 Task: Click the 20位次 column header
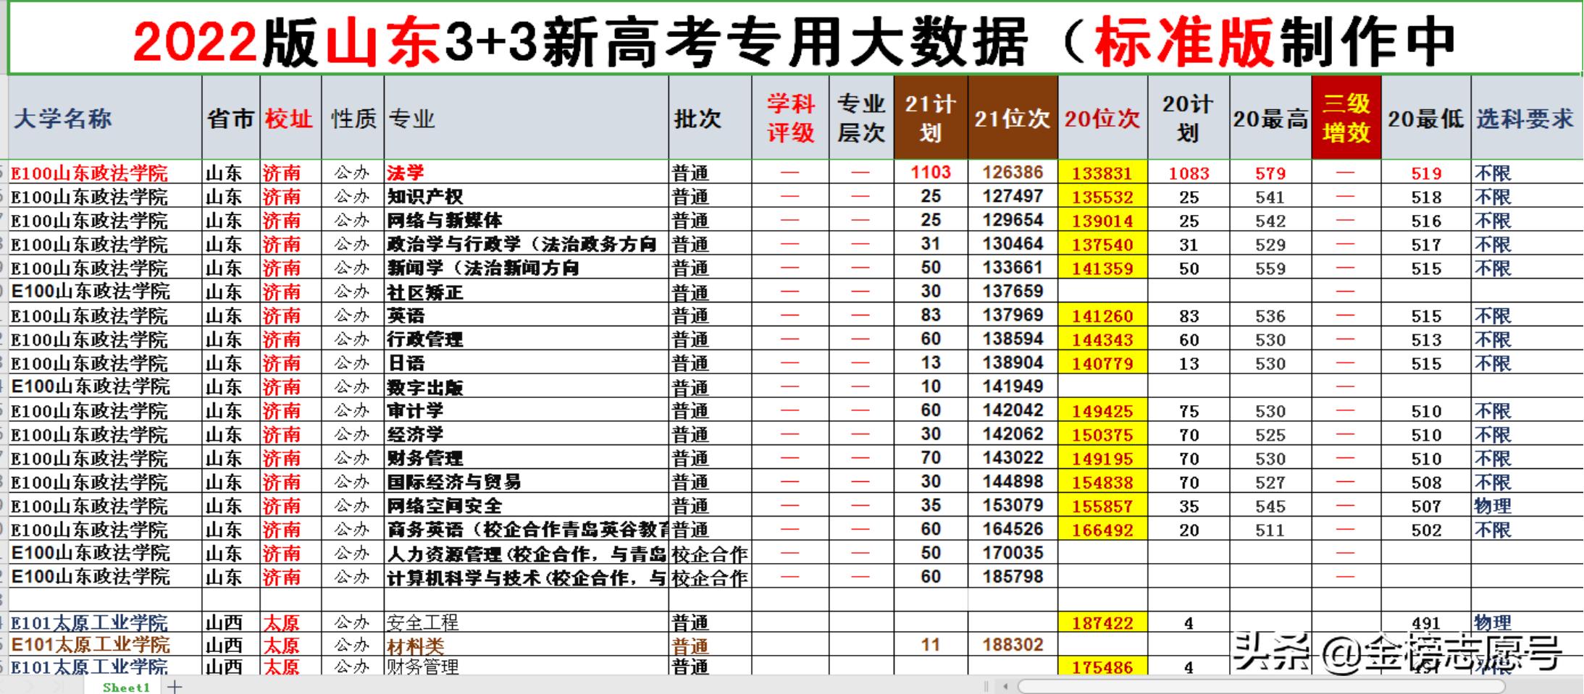[x=1102, y=119]
